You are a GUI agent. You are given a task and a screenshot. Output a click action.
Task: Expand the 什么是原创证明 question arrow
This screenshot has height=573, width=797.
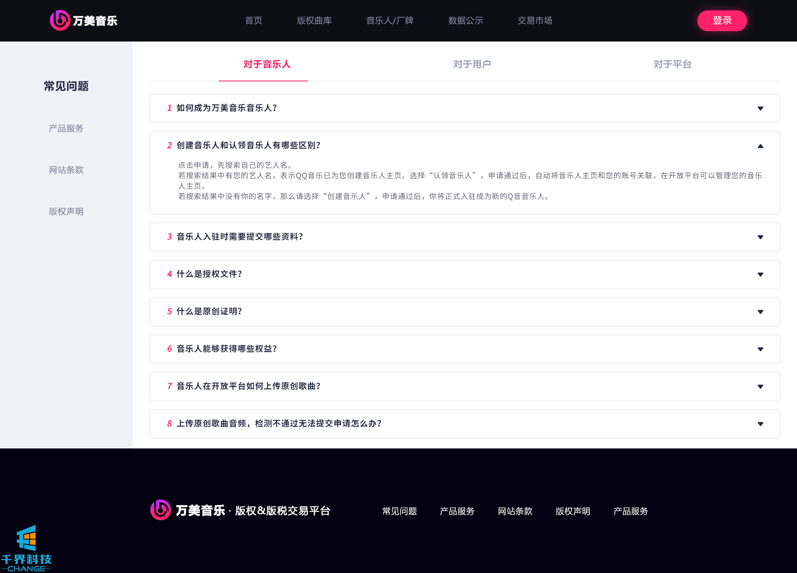[760, 312]
